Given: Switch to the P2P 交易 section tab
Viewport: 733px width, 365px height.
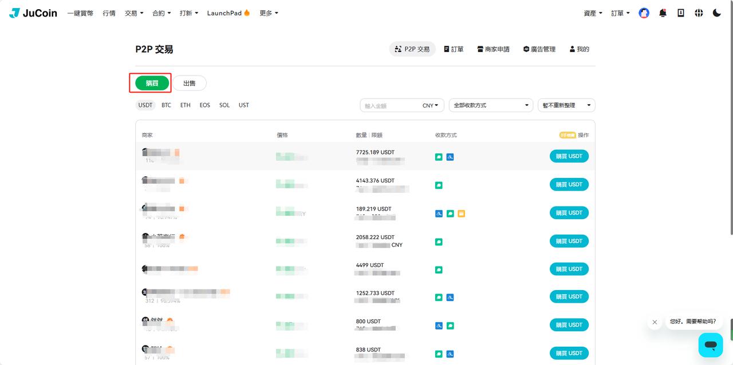Looking at the screenshot, I should [412, 49].
